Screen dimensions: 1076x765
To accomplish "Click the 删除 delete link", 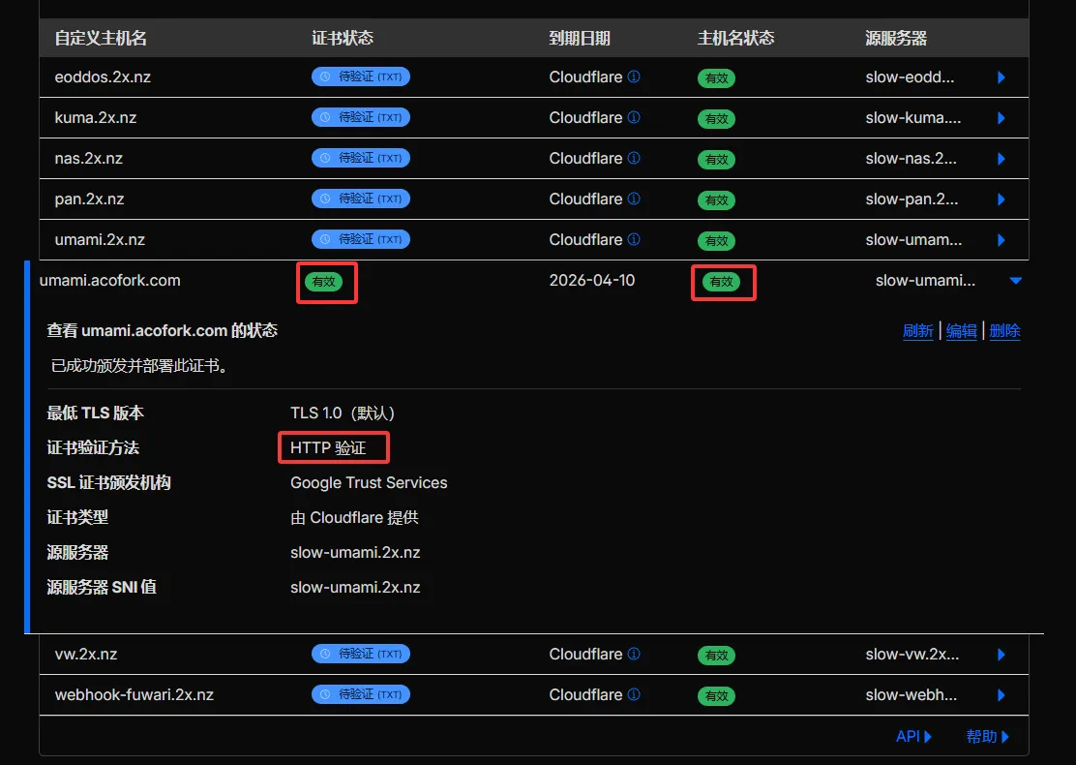I will pos(1004,331).
